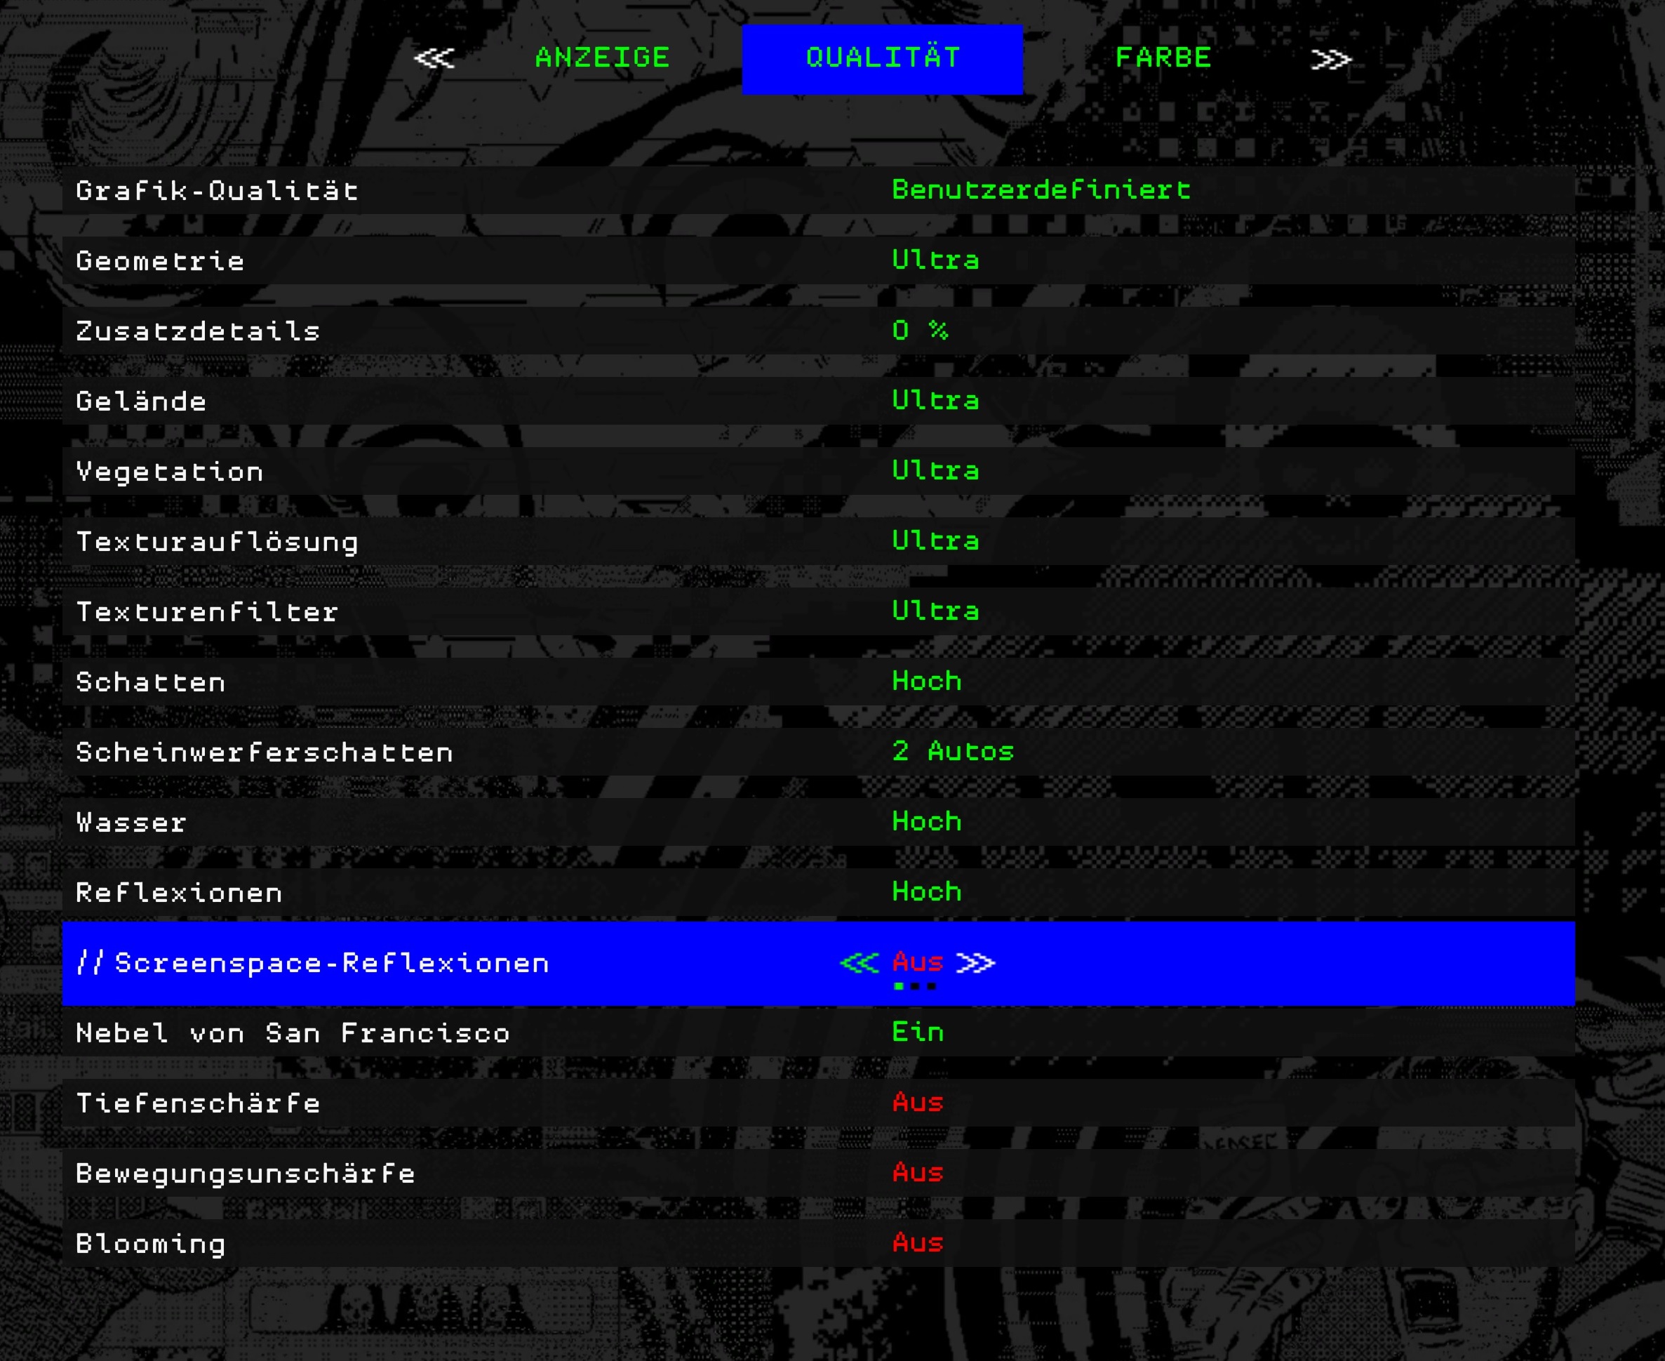Toggle Nebel von San Francisco
The height and width of the screenshot is (1361, 1665).
[917, 1033]
